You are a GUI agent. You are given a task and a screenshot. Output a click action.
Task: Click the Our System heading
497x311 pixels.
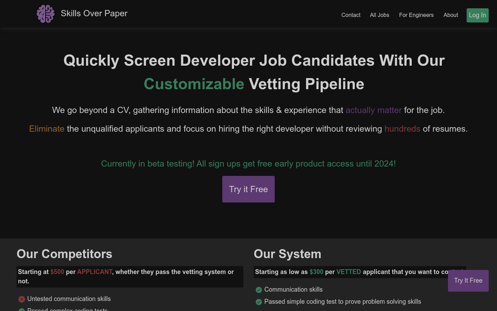[x=288, y=254]
